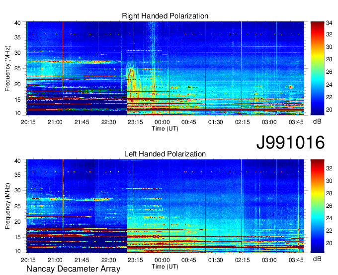The width and height of the screenshot is (338, 275).
Task: Click the 30 frequency tick on Right Handed plot
Action: coord(17,53)
